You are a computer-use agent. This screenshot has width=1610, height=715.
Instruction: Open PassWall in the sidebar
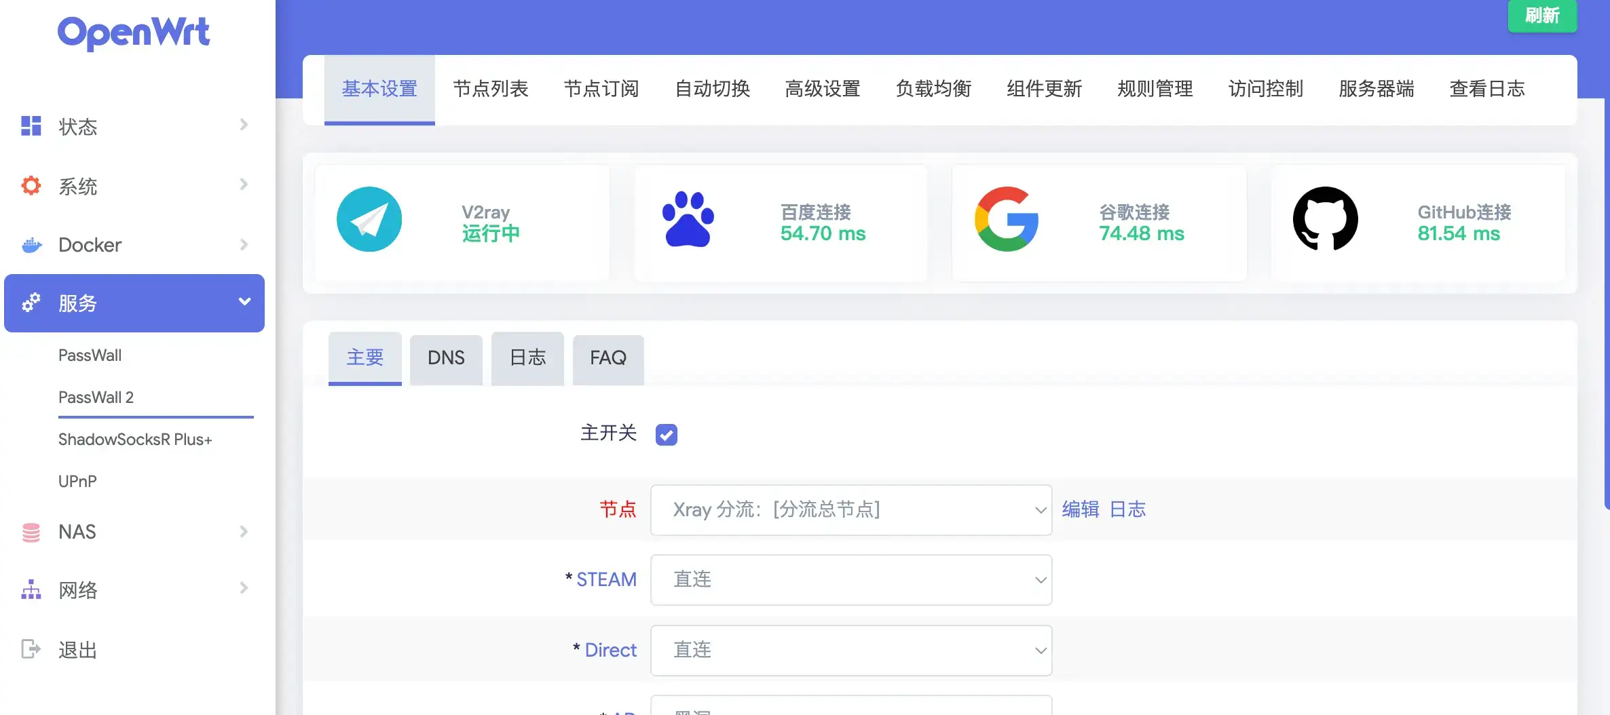(x=90, y=356)
